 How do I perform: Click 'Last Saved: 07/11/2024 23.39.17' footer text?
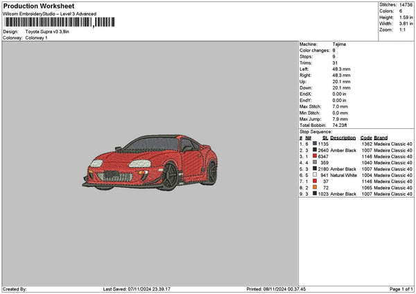pyautogui.click(x=137, y=289)
